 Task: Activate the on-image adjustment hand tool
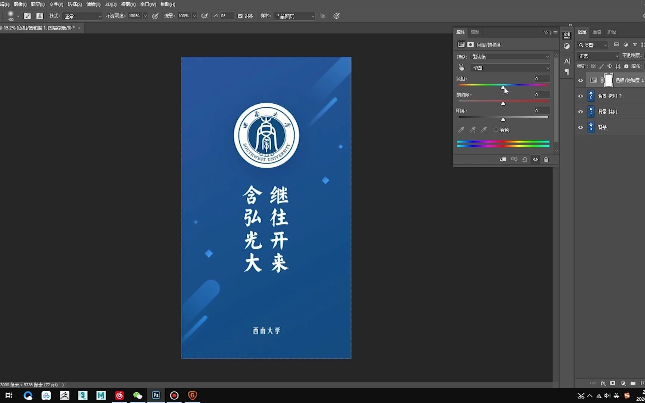tap(461, 68)
